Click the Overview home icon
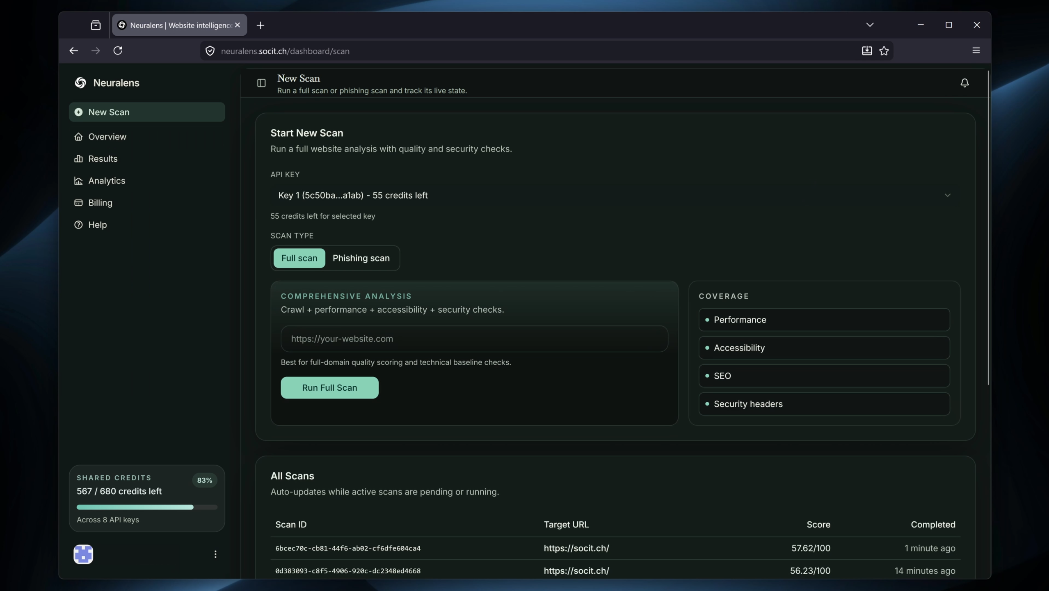1049x591 pixels. [x=78, y=137]
